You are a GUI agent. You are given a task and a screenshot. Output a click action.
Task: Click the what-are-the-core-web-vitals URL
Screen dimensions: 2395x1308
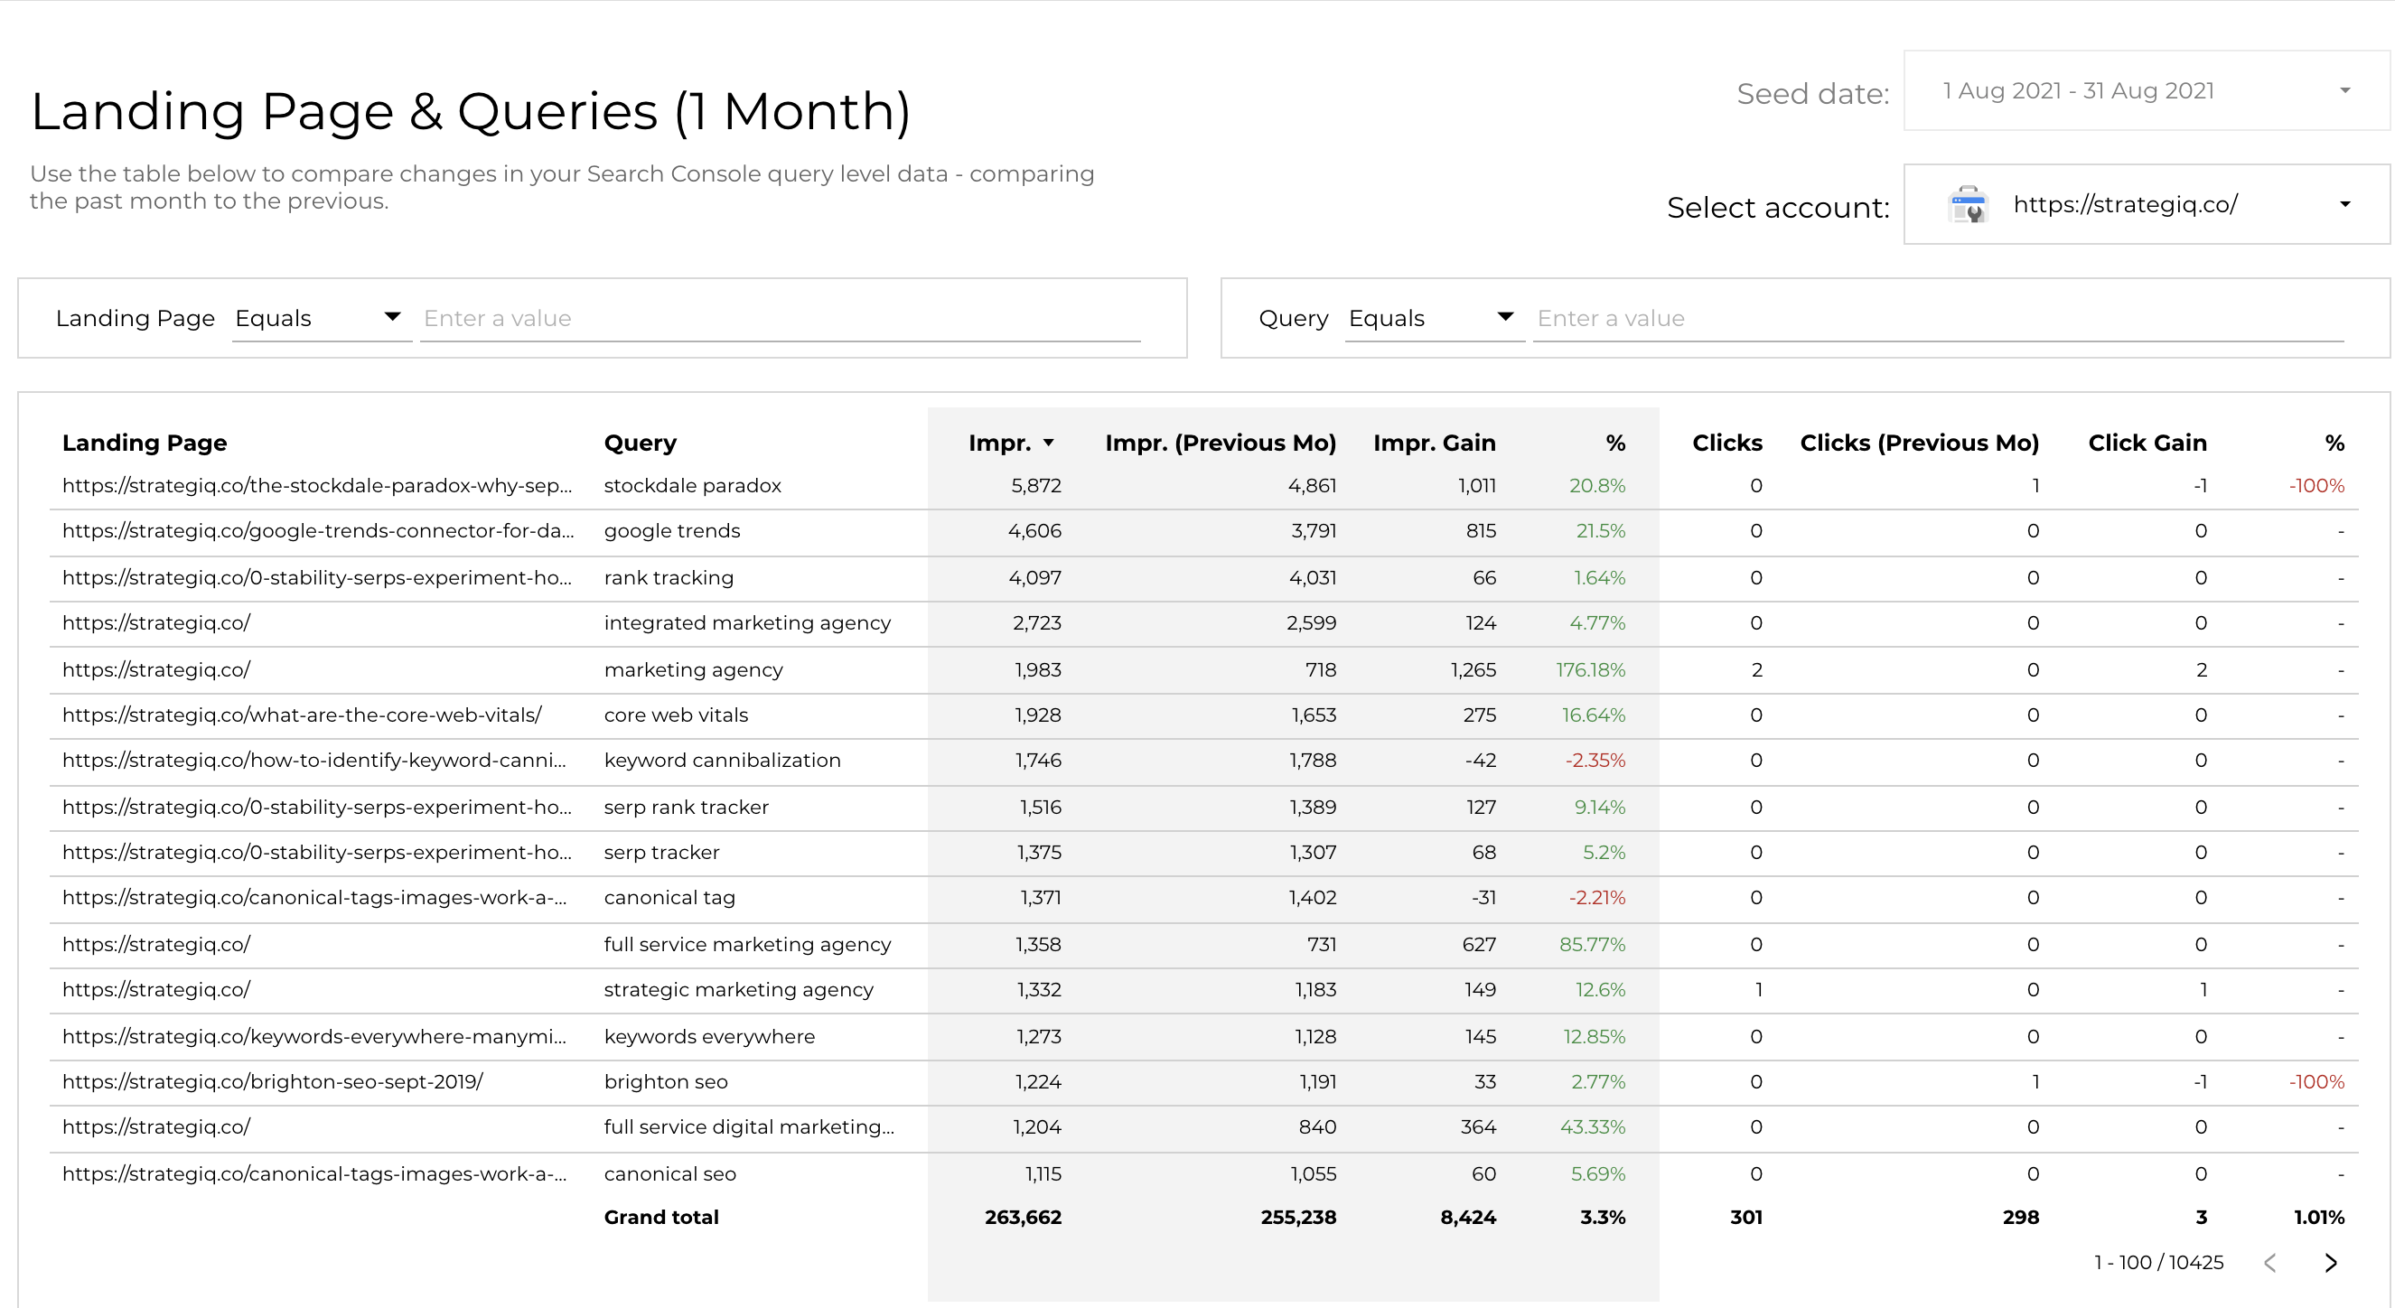302,714
